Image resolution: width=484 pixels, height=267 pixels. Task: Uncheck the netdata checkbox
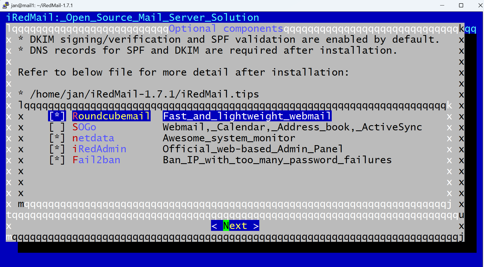(57, 138)
